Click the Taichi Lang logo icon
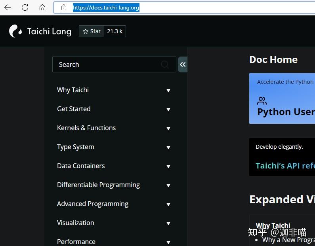 (15, 31)
